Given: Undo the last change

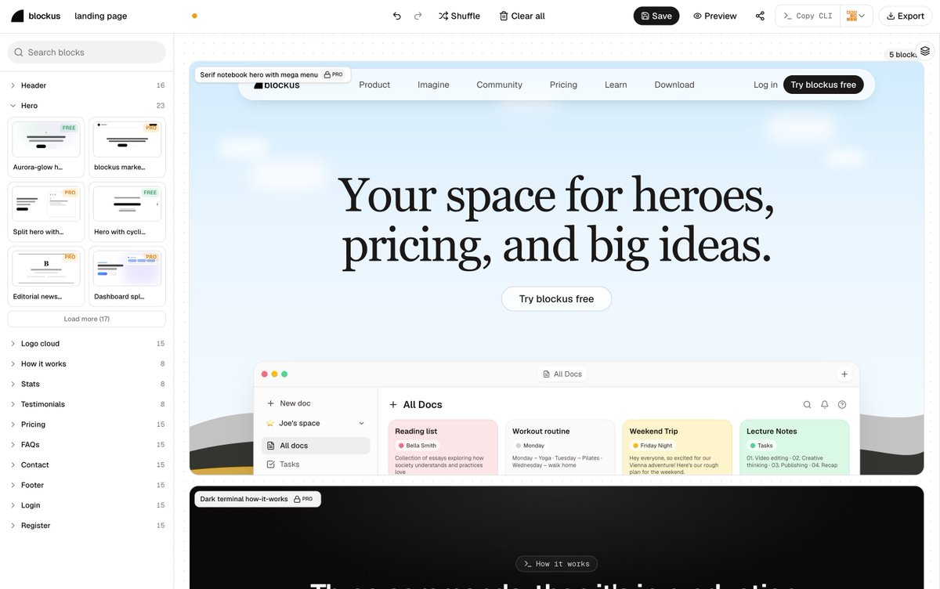Looking at the screenshot, I should [x=396, y=16].
